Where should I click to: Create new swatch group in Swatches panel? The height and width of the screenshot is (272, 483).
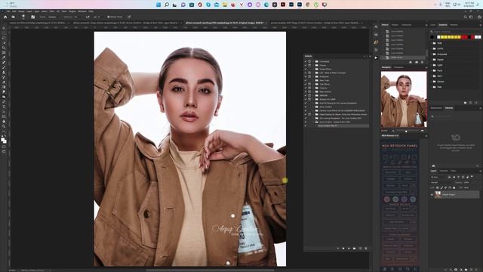coord(465,103)
